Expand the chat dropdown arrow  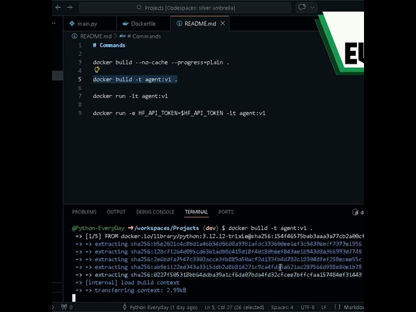[x=313, y=7]
